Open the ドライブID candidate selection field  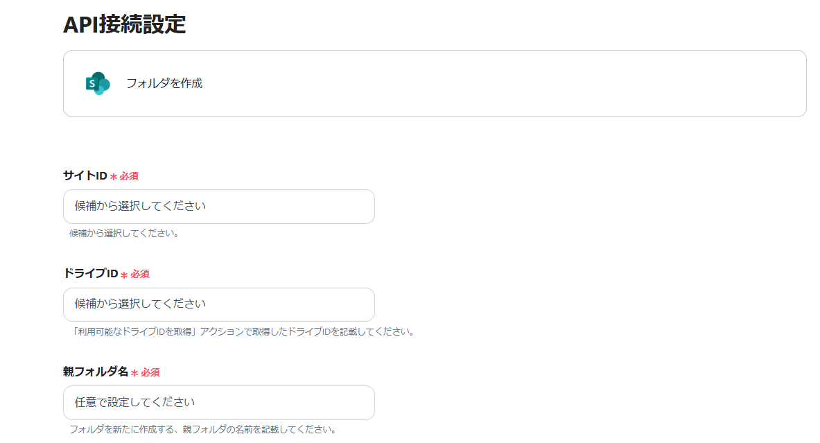pos(218,304)
